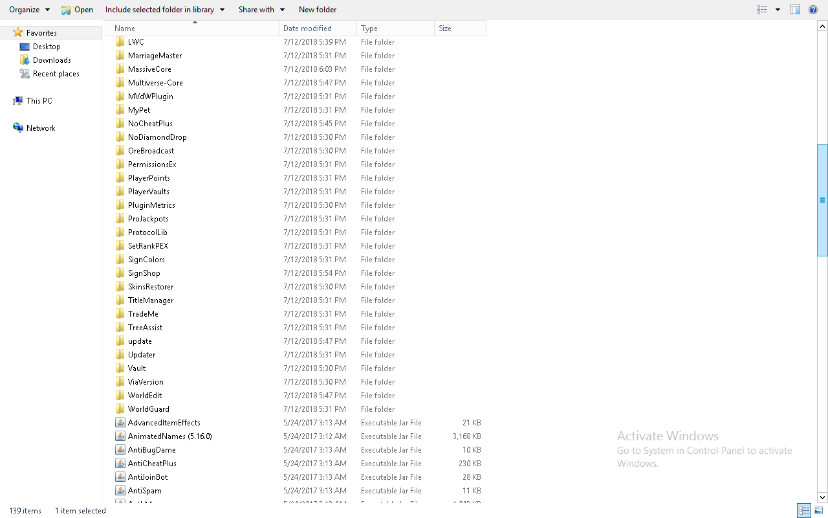Select the OreBroadcast folder name
Image resolution: width=828 pixels, height=518 pixels.
(151, 151)
